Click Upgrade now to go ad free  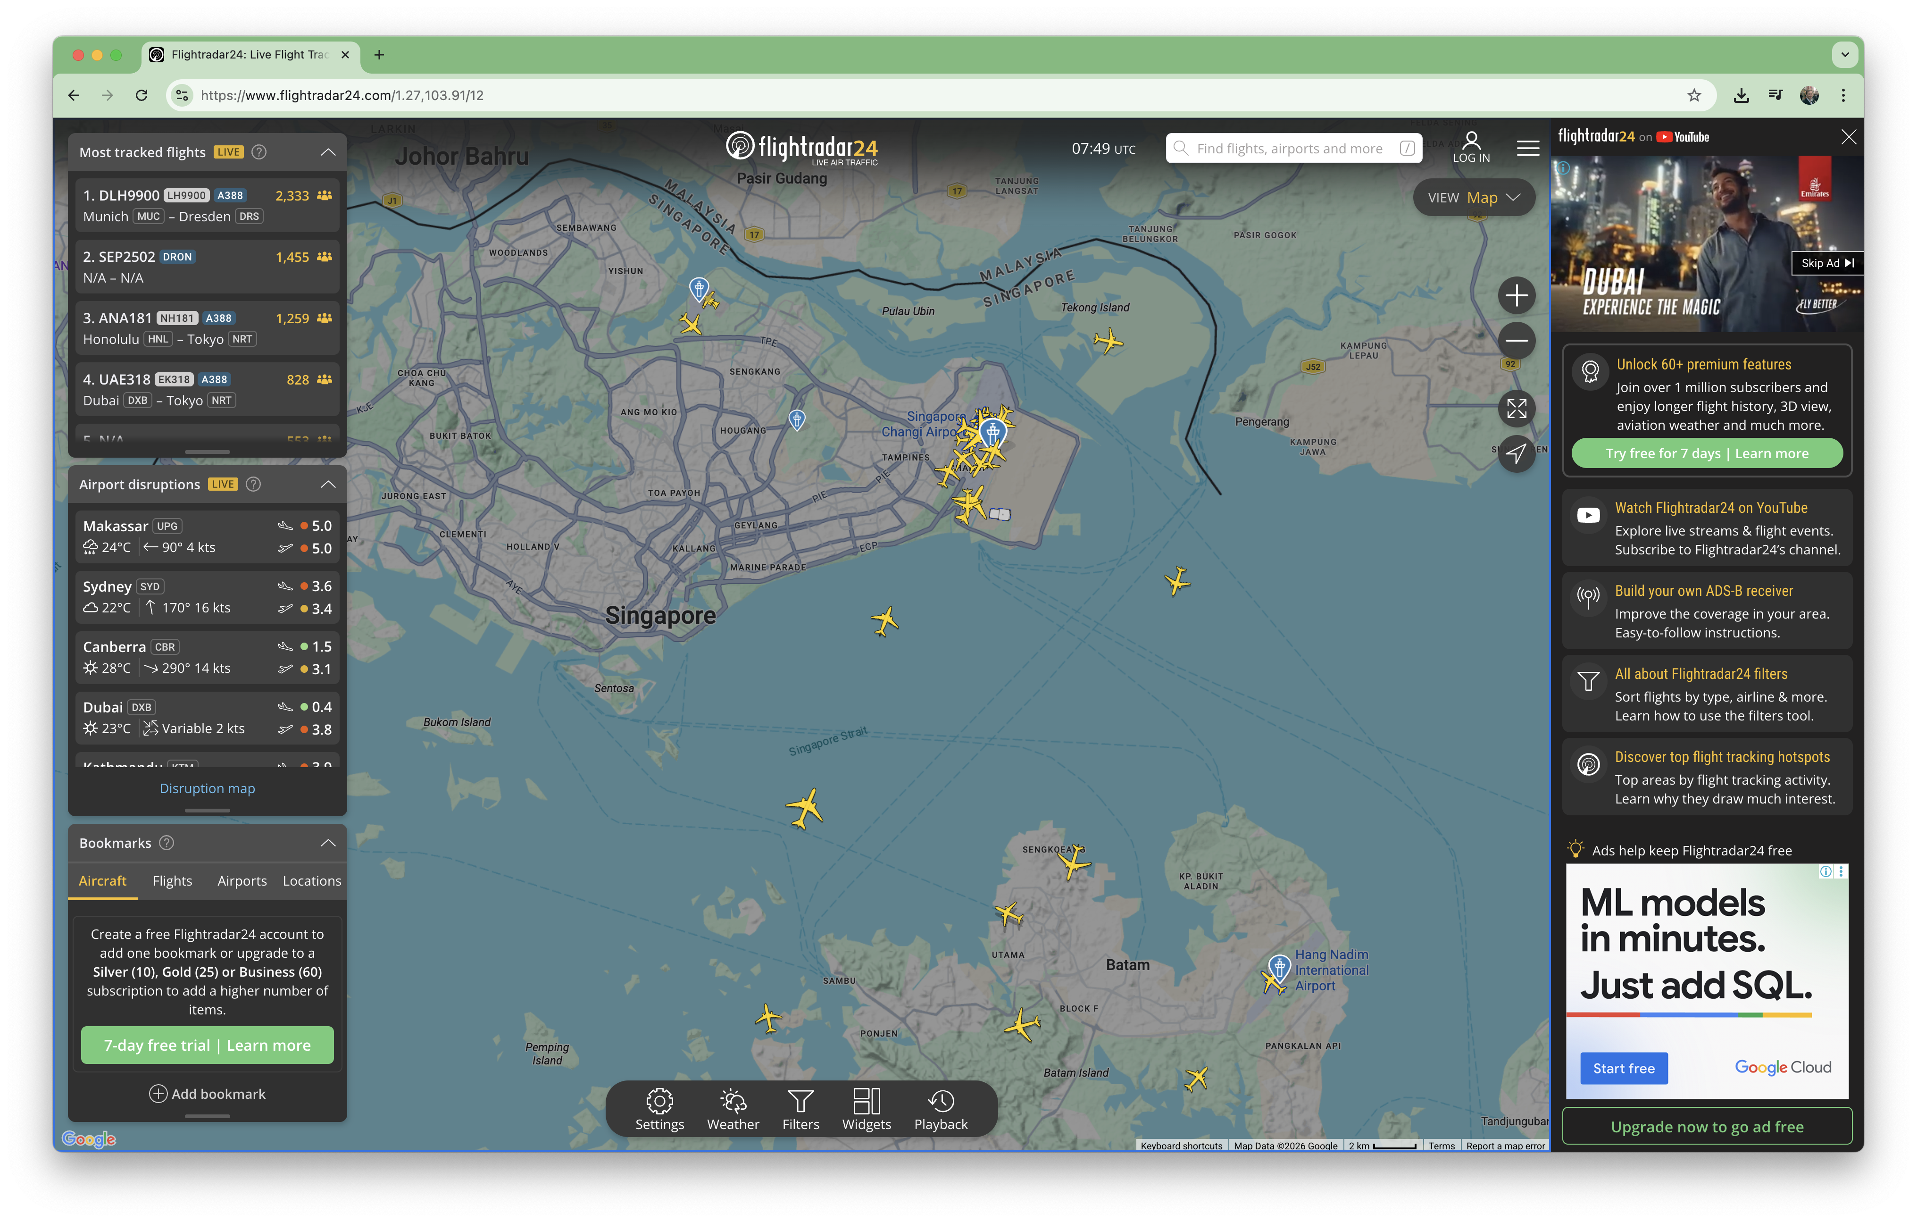pyautogui.click(x=1706, y=1126)
